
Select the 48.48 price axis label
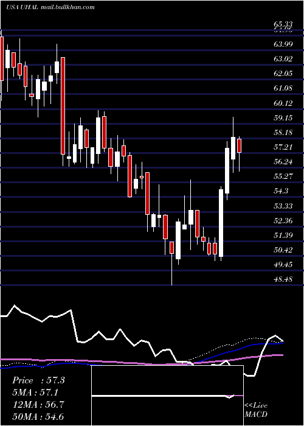tap(283, 279)
